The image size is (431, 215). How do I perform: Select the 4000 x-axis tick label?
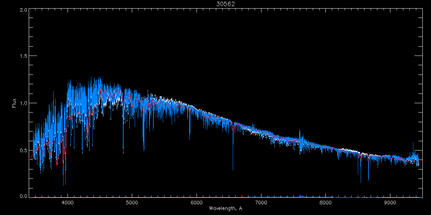[68, 202]
